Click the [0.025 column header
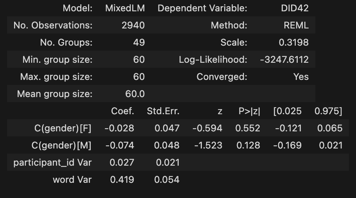 [288, 111]
